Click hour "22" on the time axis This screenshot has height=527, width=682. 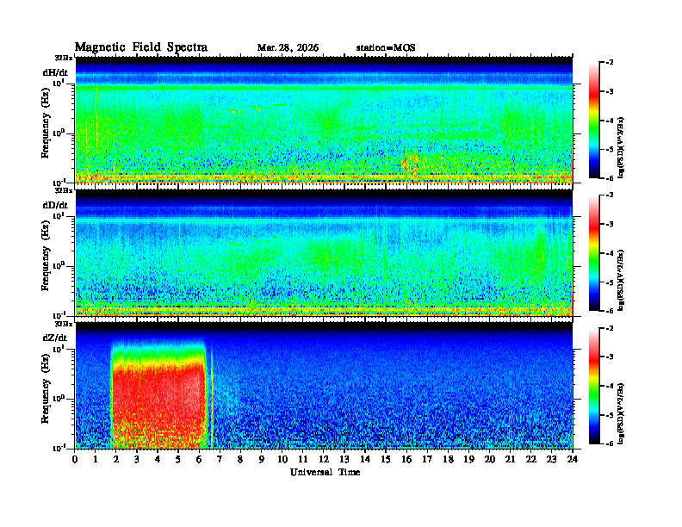click(530, 459)
